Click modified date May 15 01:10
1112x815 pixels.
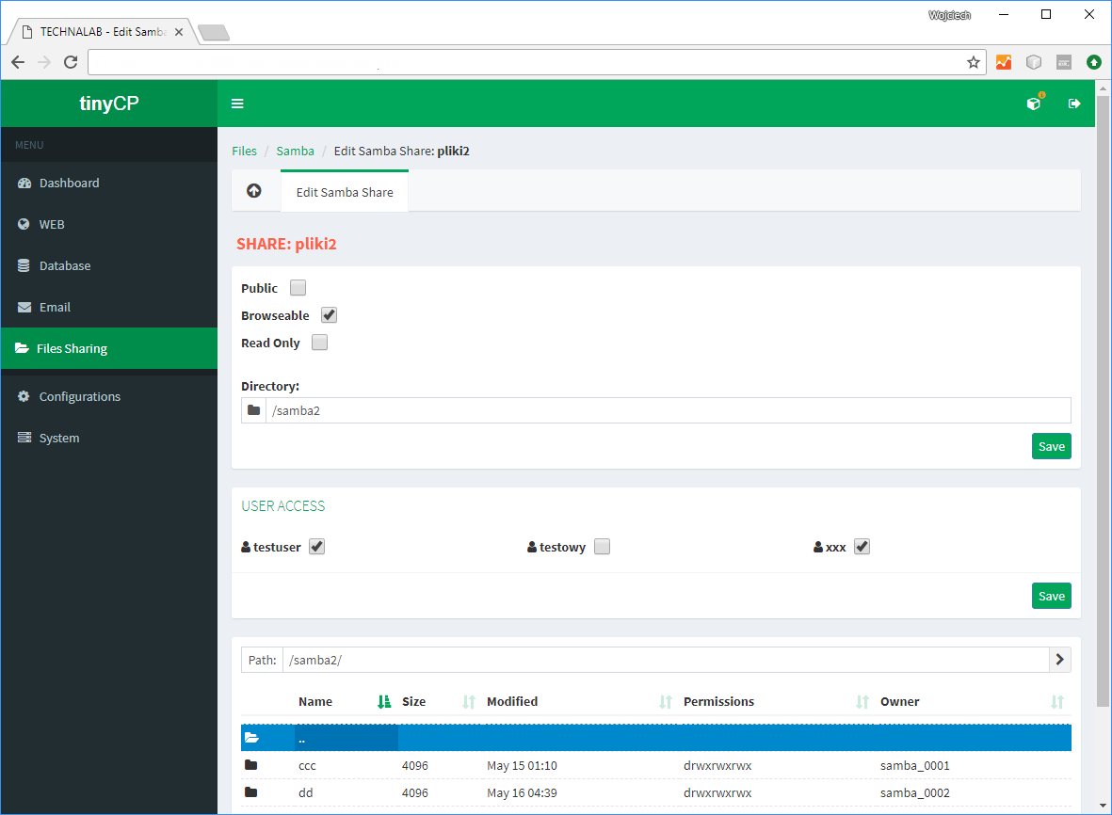(522, 765)
